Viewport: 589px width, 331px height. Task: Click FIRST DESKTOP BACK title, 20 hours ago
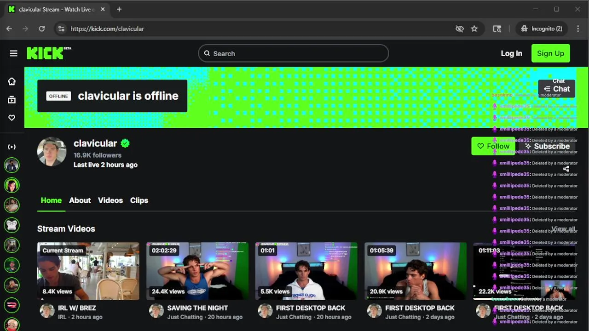(x=311, y=308)
